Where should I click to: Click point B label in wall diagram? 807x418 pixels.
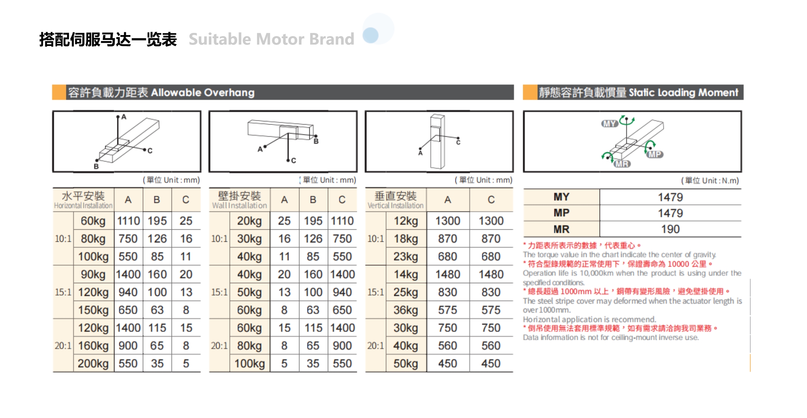[316, 141]
